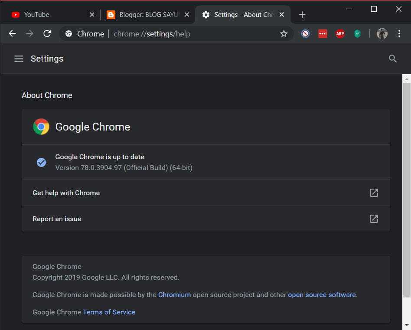Follow the Chromium link
The height and width of the screenshot is (330, 411).
click(174, 295)
